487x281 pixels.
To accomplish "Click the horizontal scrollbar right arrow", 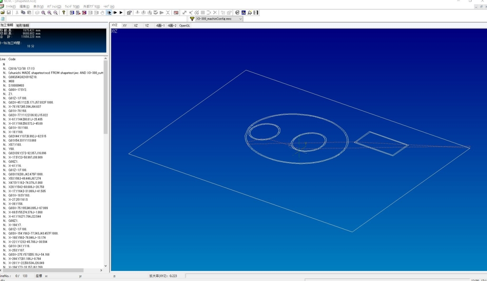I will tap(101, 270).
